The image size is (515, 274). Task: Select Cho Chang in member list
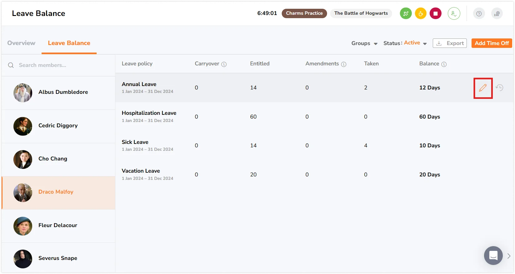(x=58, y=160)
